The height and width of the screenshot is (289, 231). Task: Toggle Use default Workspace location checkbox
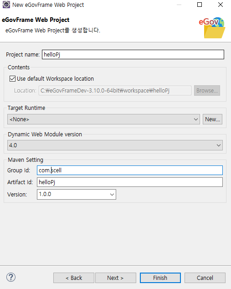pos(12,79)
